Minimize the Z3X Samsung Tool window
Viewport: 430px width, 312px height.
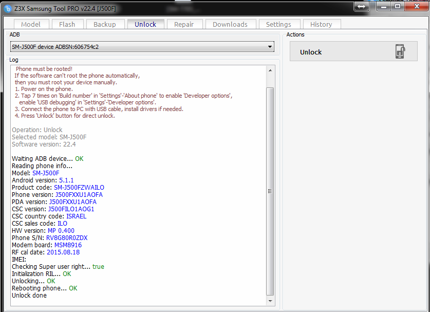pos(384,6)
